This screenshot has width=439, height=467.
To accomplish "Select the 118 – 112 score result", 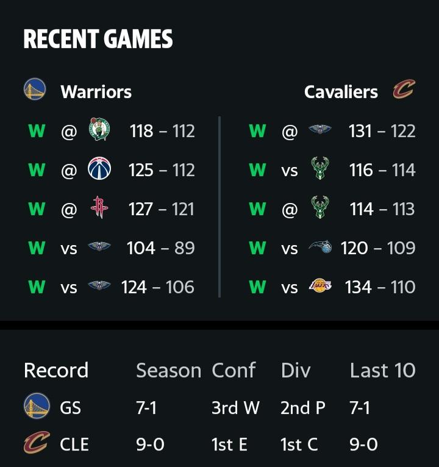I will click(162, 130).
